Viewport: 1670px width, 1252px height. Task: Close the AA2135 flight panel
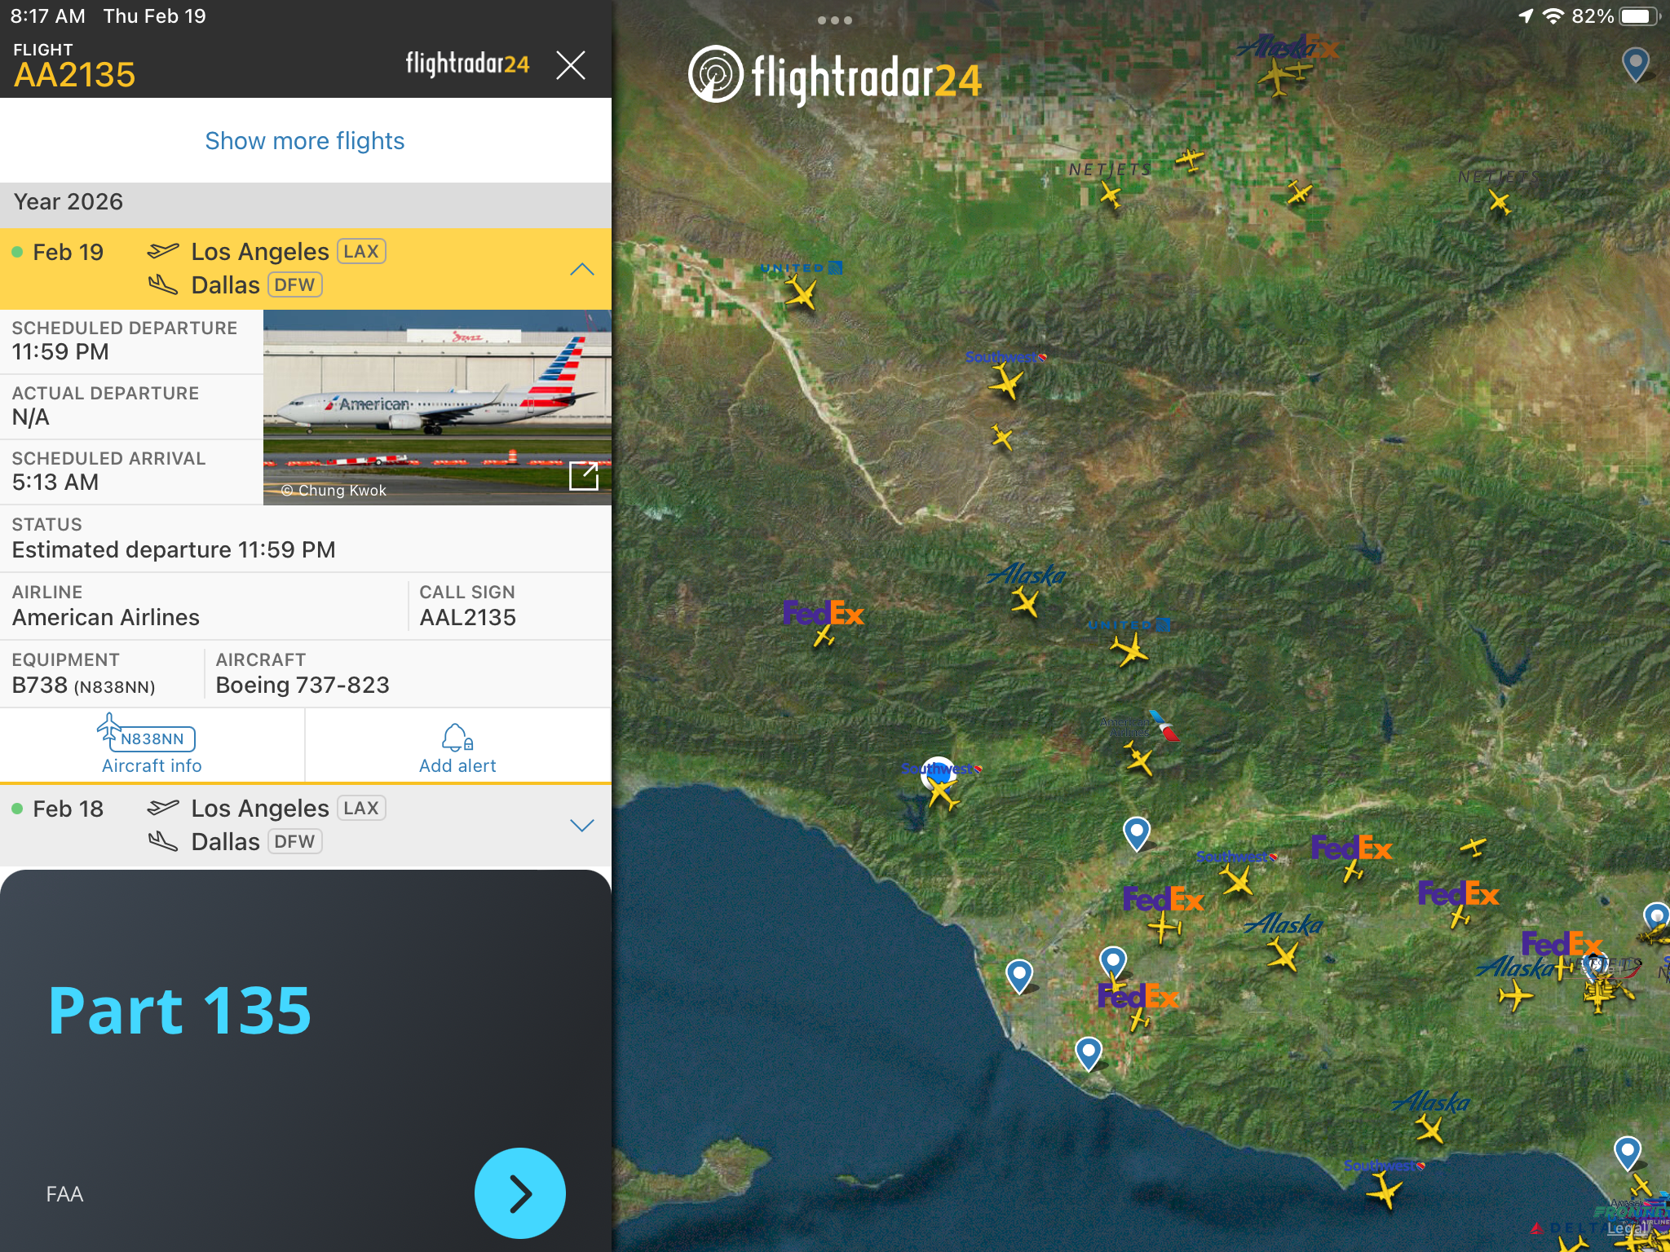(570, 65)
